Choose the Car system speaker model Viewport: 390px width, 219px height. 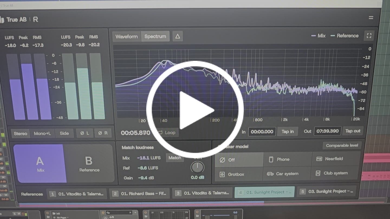(287, 174)
